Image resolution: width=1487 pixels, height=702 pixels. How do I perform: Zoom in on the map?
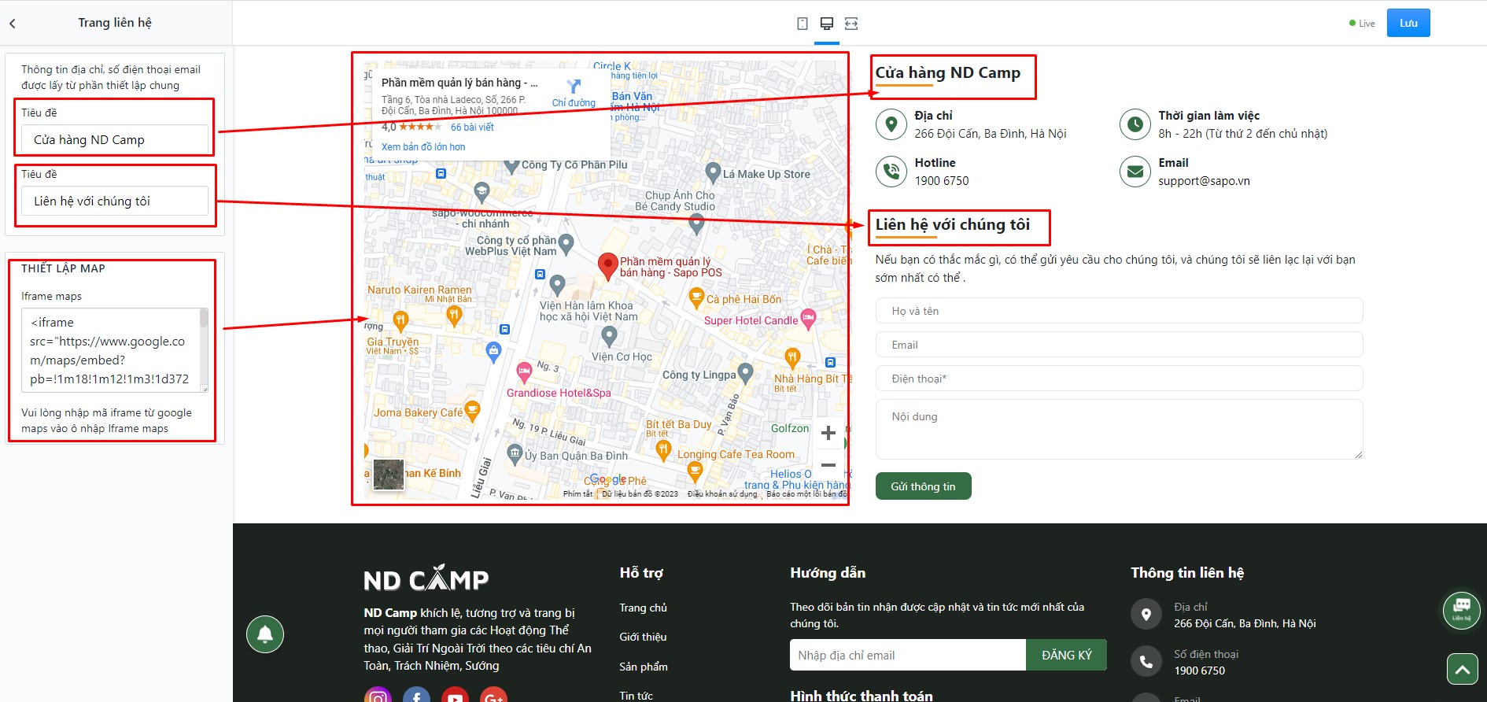point(828,433)
